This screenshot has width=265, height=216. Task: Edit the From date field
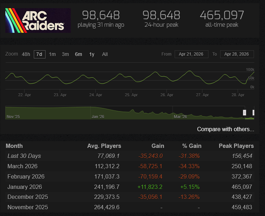coord(191,54)
